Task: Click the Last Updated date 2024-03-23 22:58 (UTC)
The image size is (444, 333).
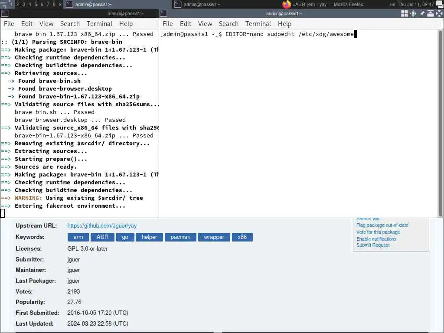Action: pos(98,323)
